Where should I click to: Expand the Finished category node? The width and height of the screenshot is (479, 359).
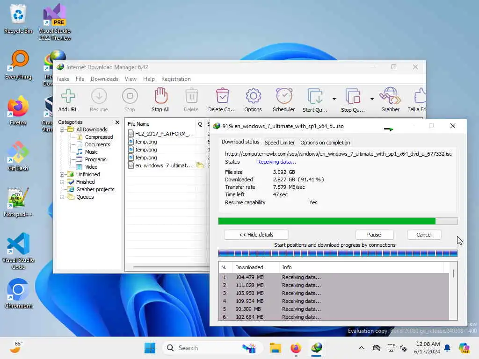(62, 182)
